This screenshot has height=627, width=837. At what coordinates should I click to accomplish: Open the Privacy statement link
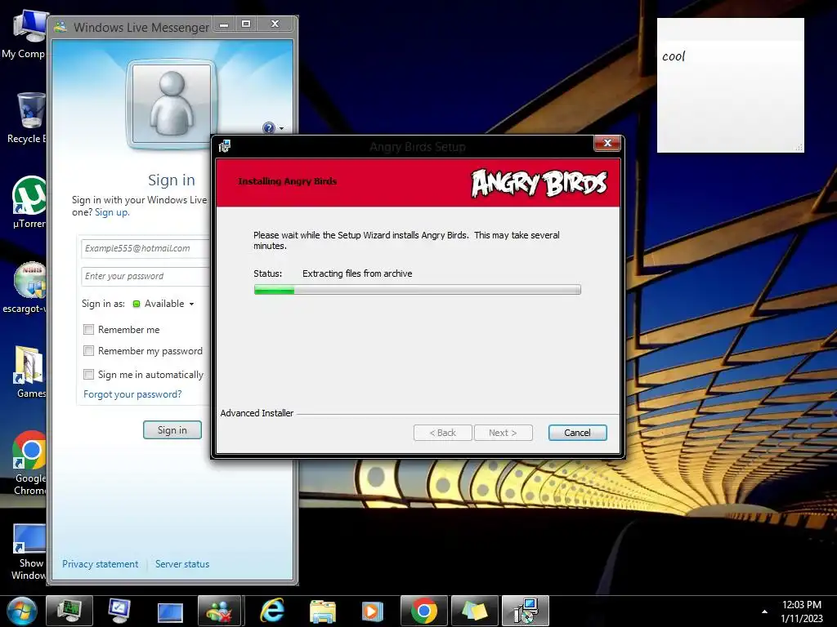tap(100, 564)
